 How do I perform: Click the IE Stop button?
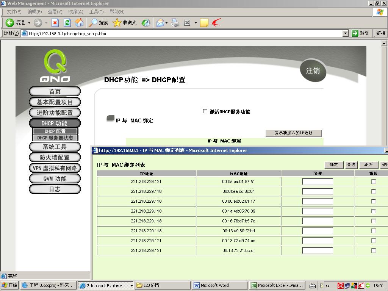coord(55,23)
